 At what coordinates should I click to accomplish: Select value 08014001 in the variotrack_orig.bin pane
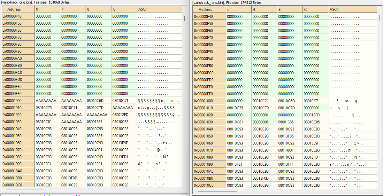[x=95, y=150]
